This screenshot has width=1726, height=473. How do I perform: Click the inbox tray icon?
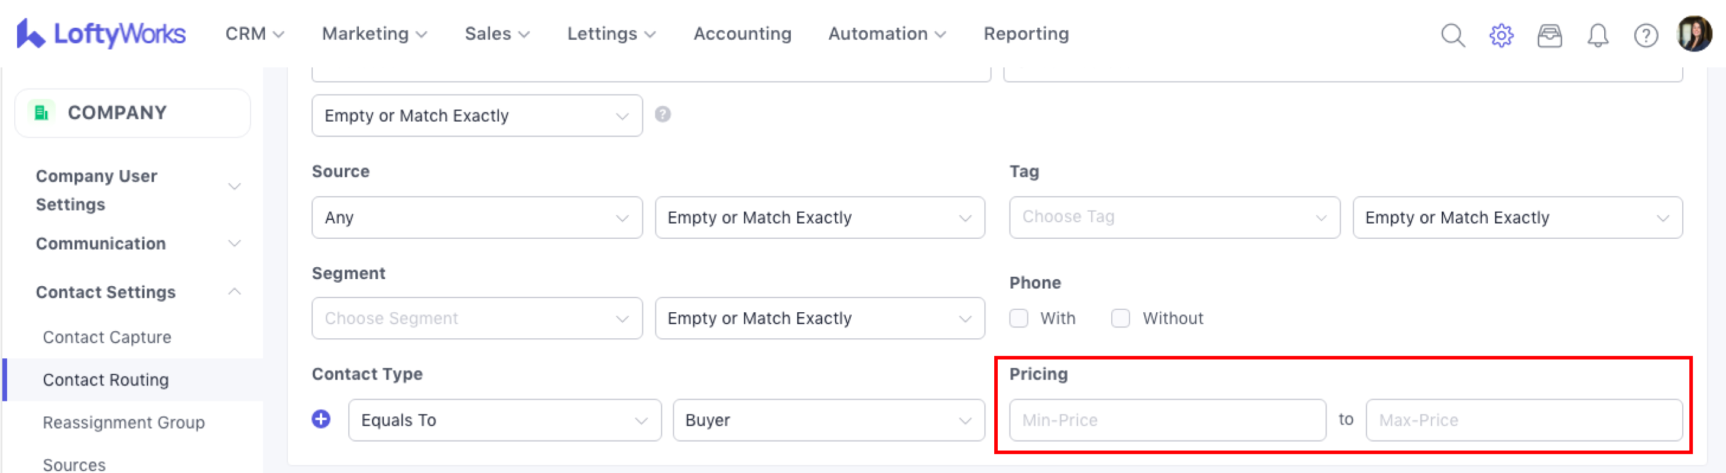coord(1549,35)
